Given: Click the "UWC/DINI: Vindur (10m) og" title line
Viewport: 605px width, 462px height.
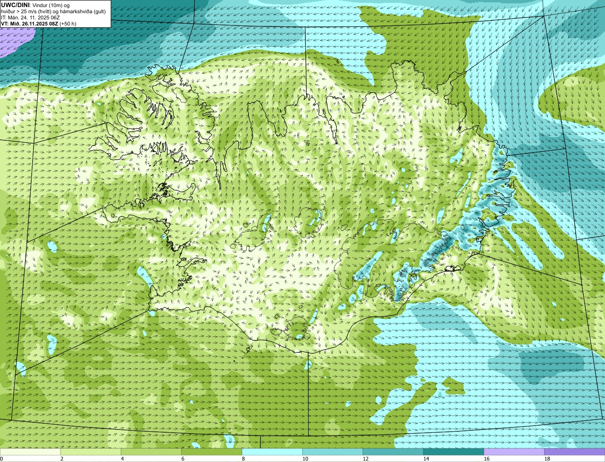Looking at the screenshot, I should pyautogui.click(x=35, y=5).
